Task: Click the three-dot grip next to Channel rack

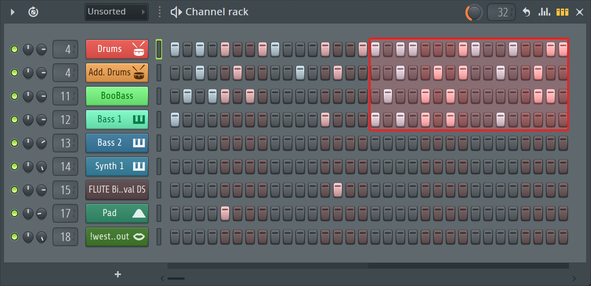Action: coord(160,12)
